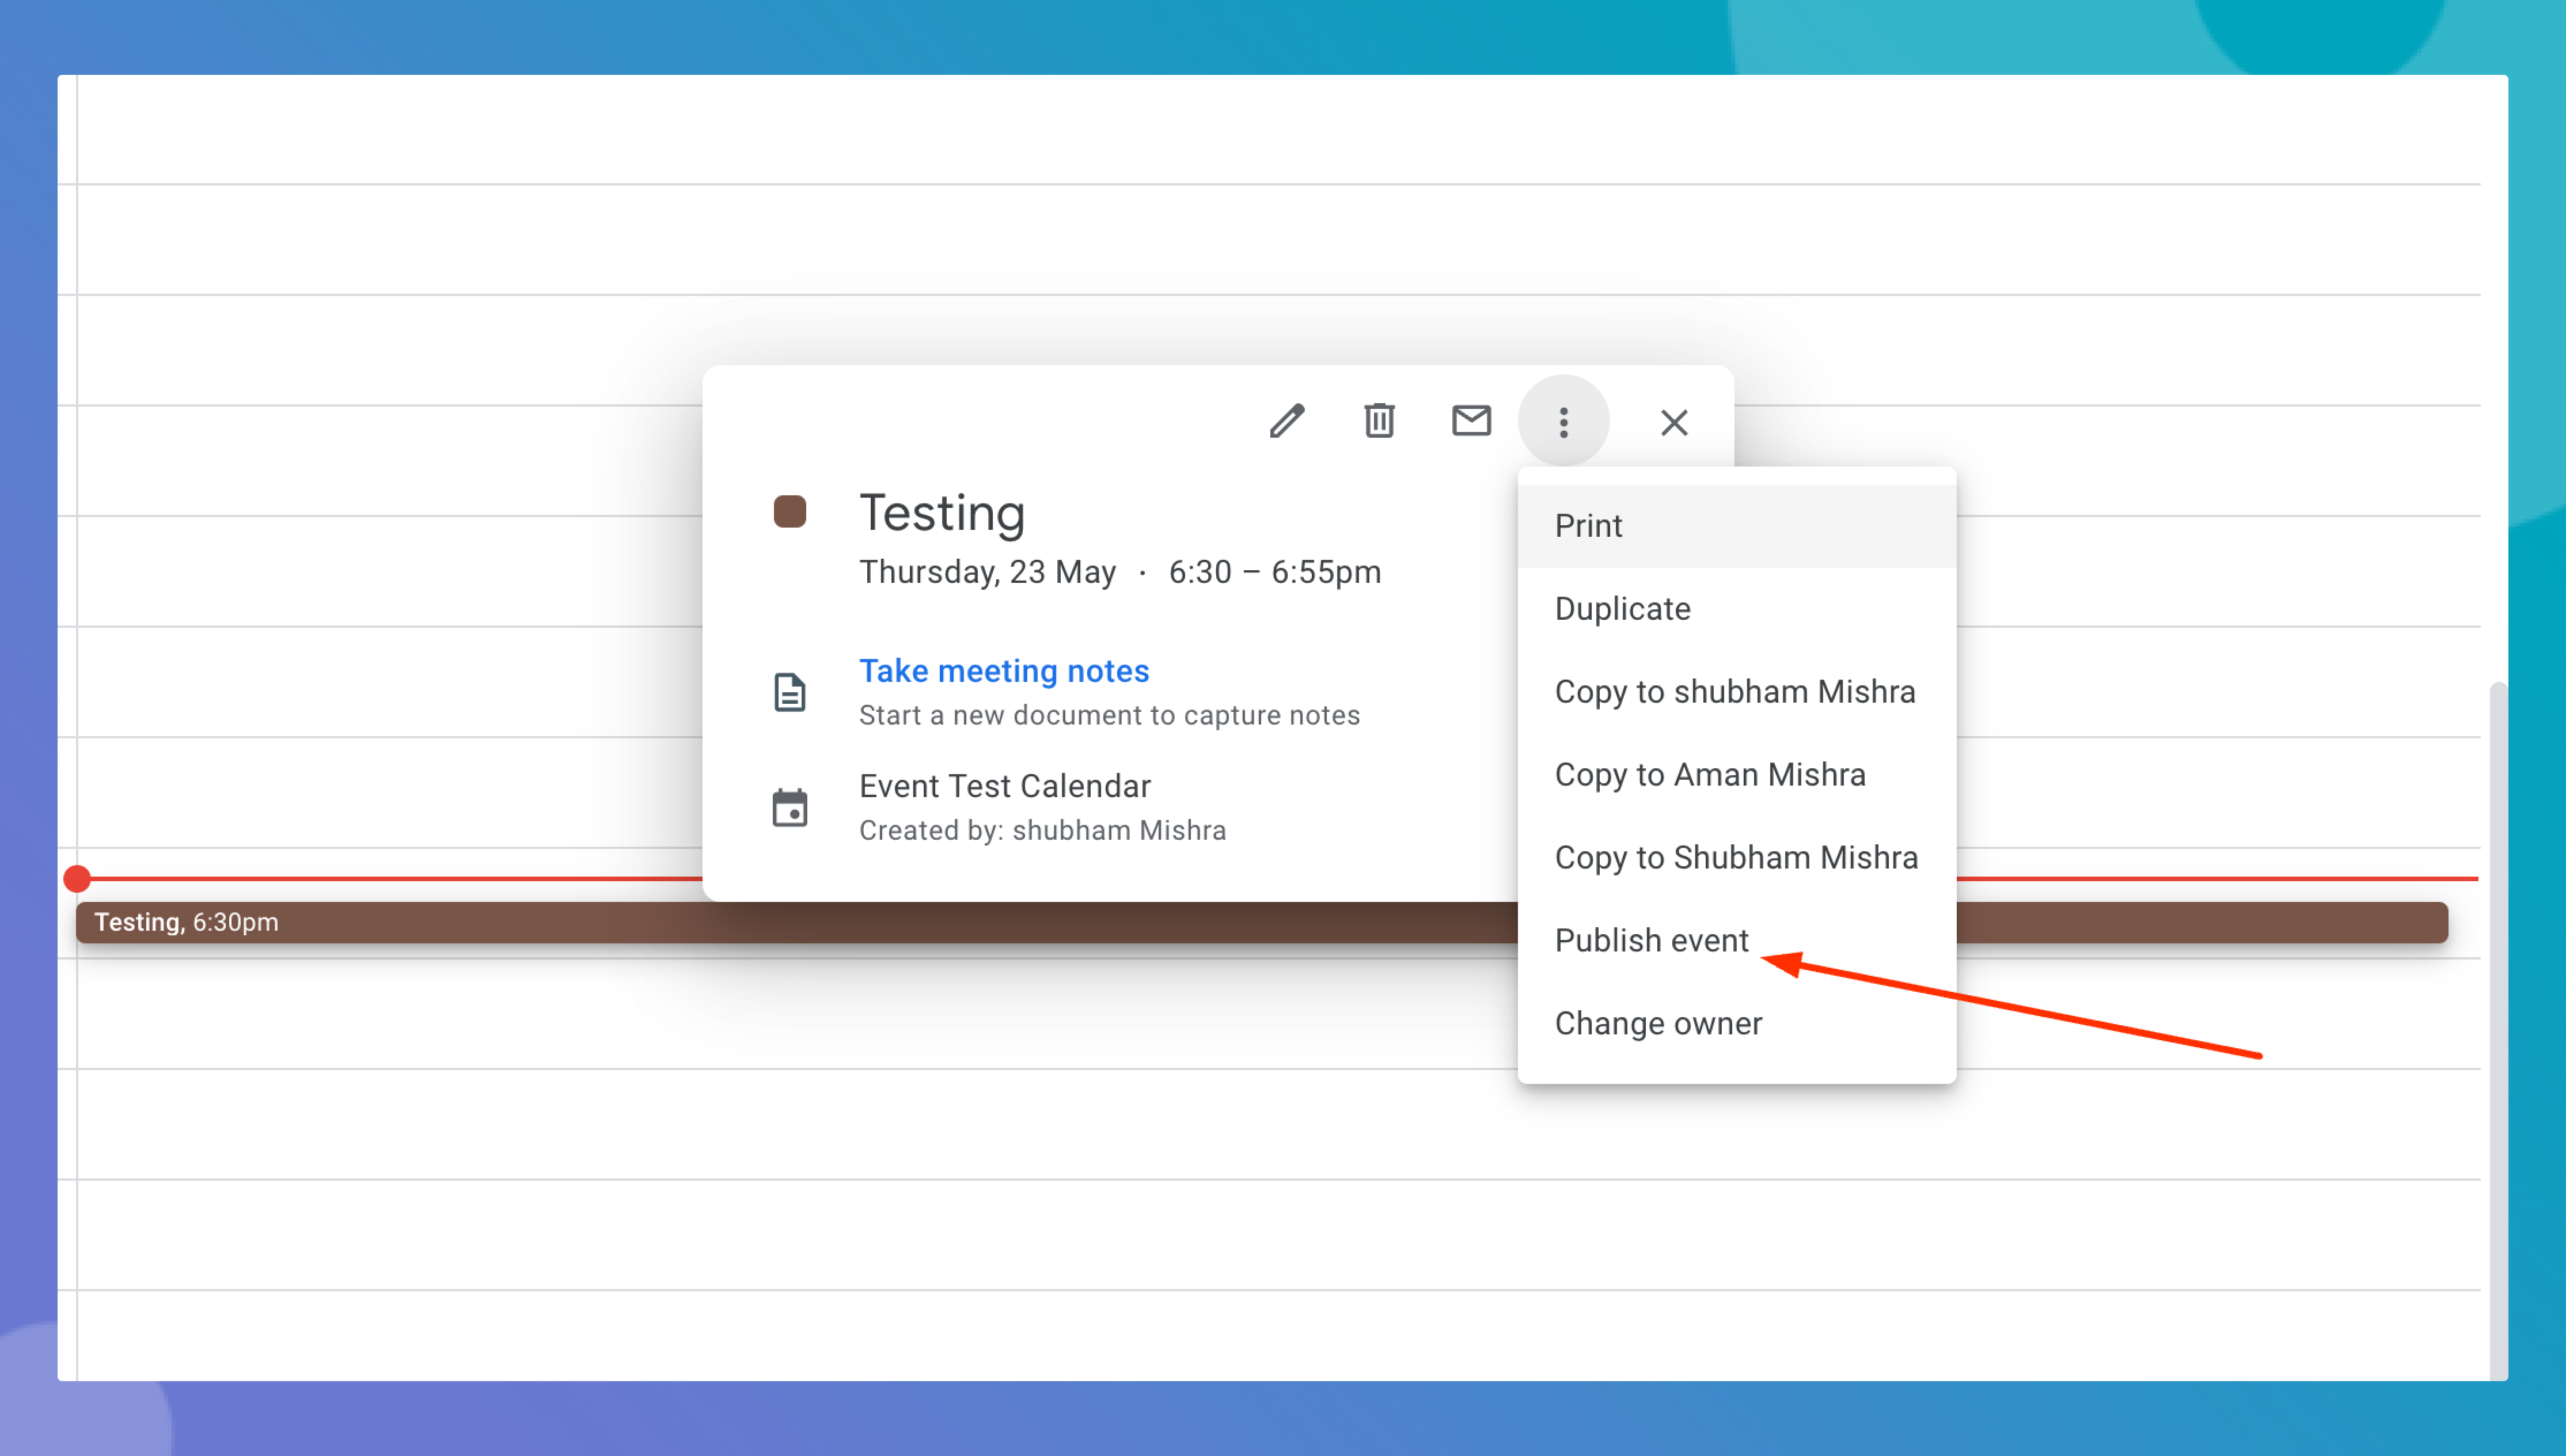Choose Copy to Shubham Mishra entry
The image size is (2566, 1456).
(1735, 858)
